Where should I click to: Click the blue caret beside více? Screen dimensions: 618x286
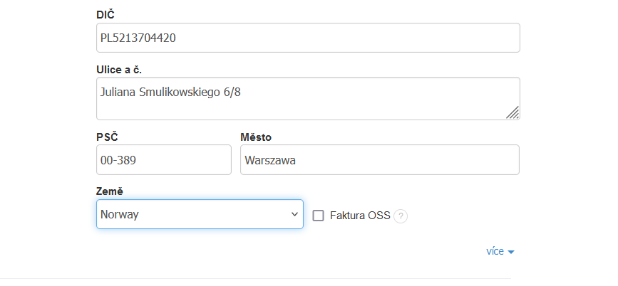pos(511,252)
